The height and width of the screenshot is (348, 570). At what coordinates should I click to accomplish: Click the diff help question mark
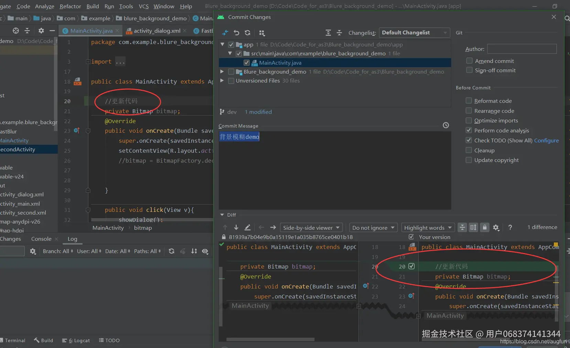click(x=510, y=227)
